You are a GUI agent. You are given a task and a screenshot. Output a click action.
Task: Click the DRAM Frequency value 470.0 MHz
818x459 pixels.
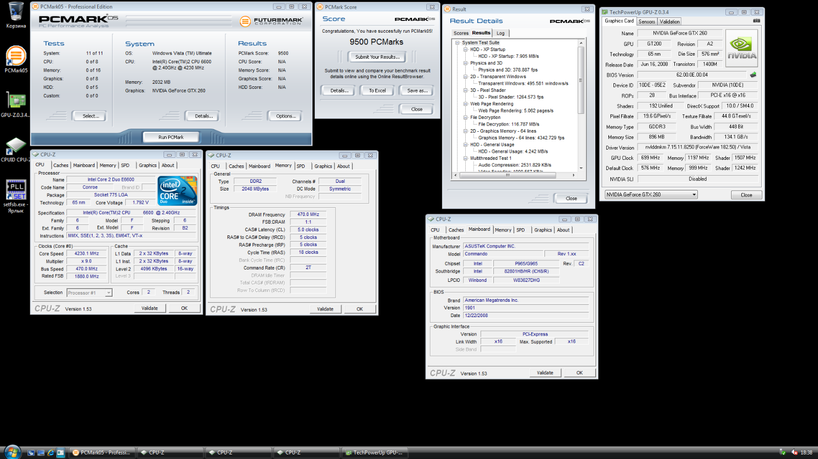pos(308,214)
